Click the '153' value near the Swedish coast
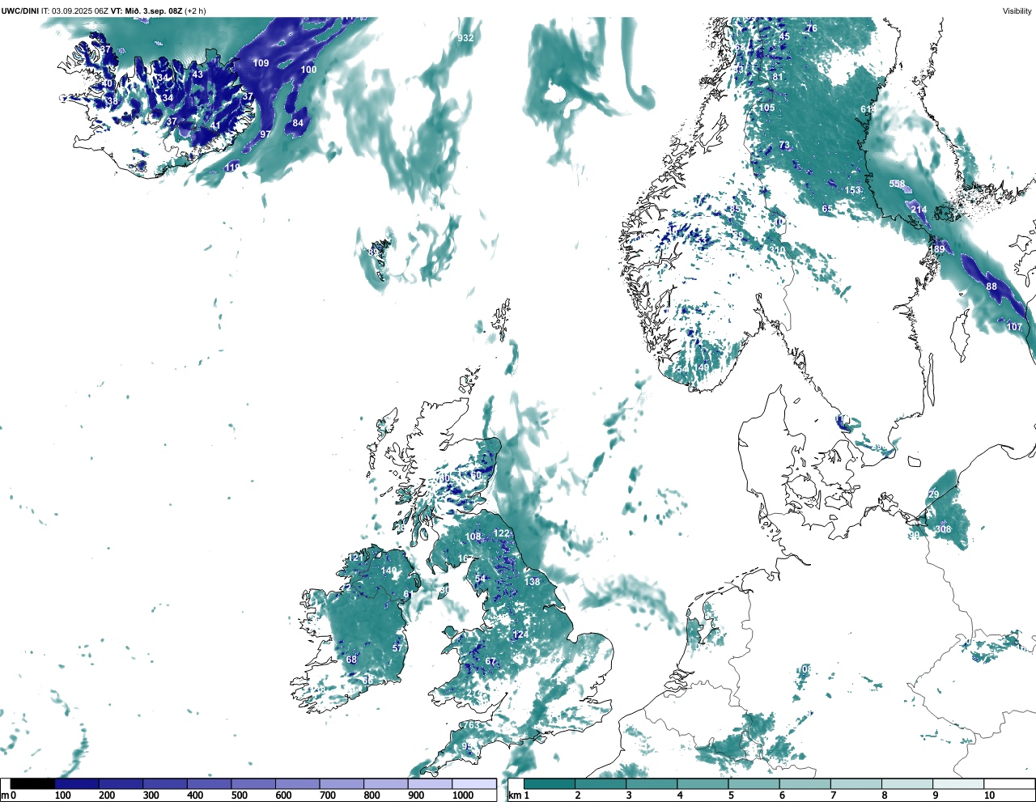This screenshot has height=802, width=1036. click(853, 190)
